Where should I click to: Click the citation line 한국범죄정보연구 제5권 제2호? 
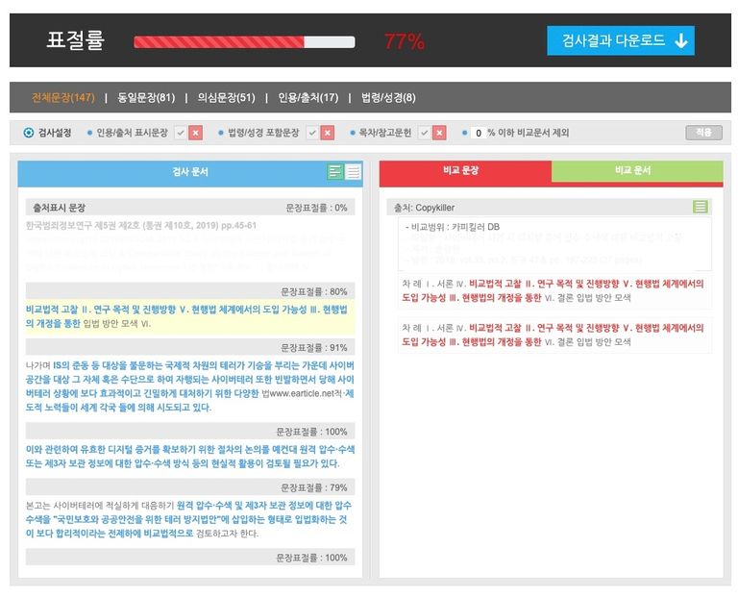(141, 226)
